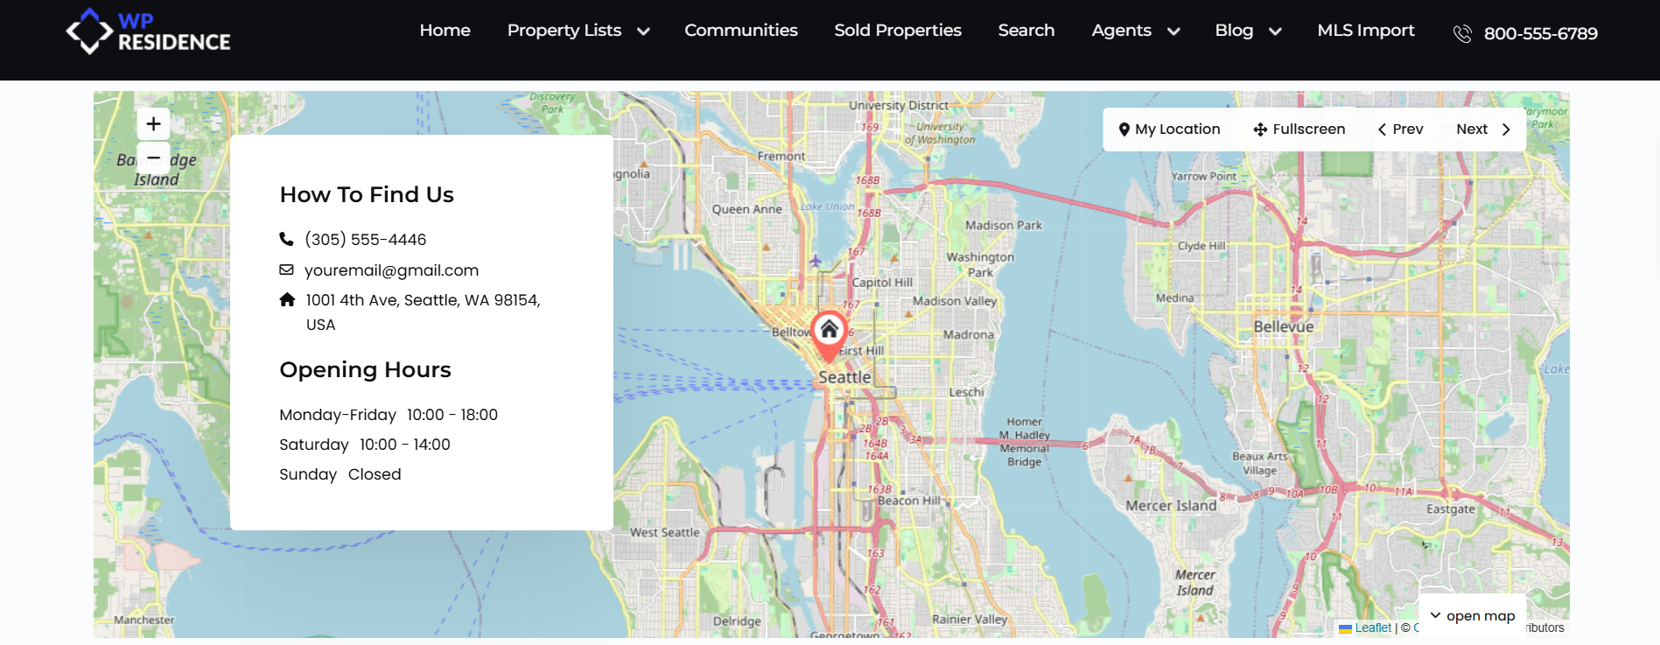The width and height of the screenshot is (1660, 645).
Task: Go to Prev map listing
Action: [1400, 130]
